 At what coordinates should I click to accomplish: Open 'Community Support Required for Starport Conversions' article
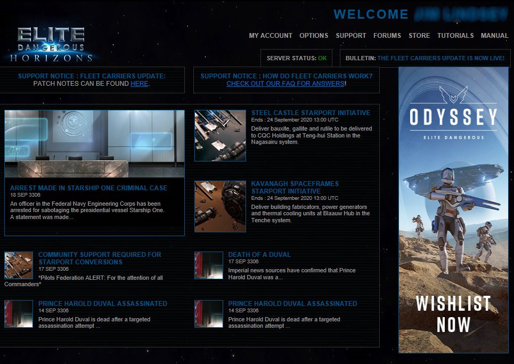tap(100, 258)
